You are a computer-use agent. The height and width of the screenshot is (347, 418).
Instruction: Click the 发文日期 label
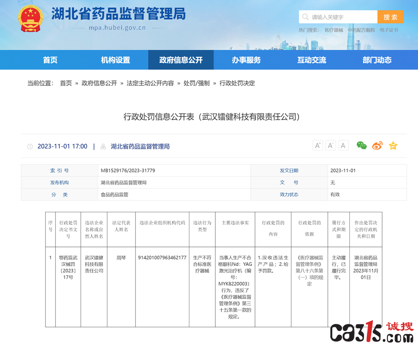point(289,170)
